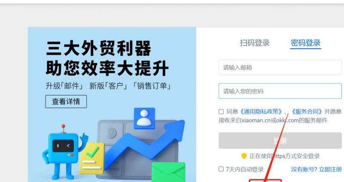The image size is (344, 182).
Task: Switch to the 扫码登录 tab
Action: tap(255, 43)
